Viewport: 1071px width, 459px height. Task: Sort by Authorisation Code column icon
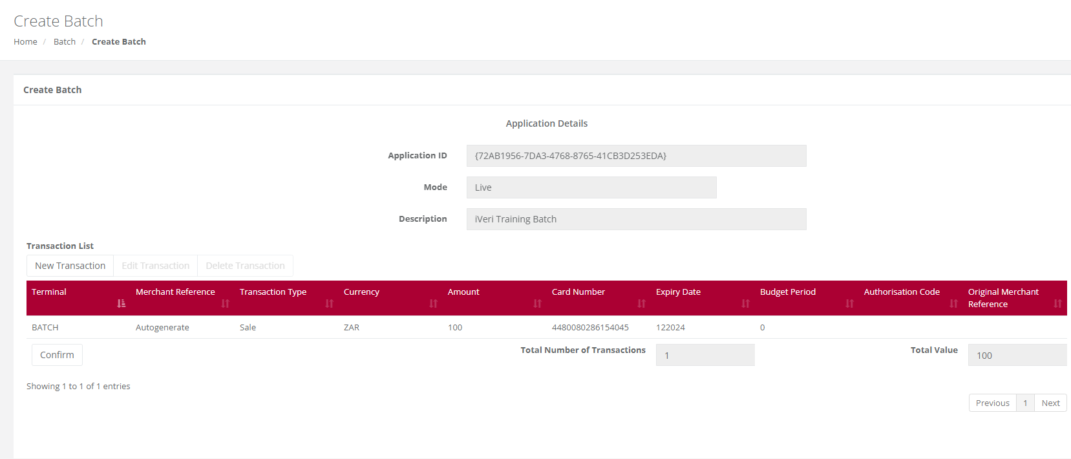pyautogui.click(x=954, y=303)
